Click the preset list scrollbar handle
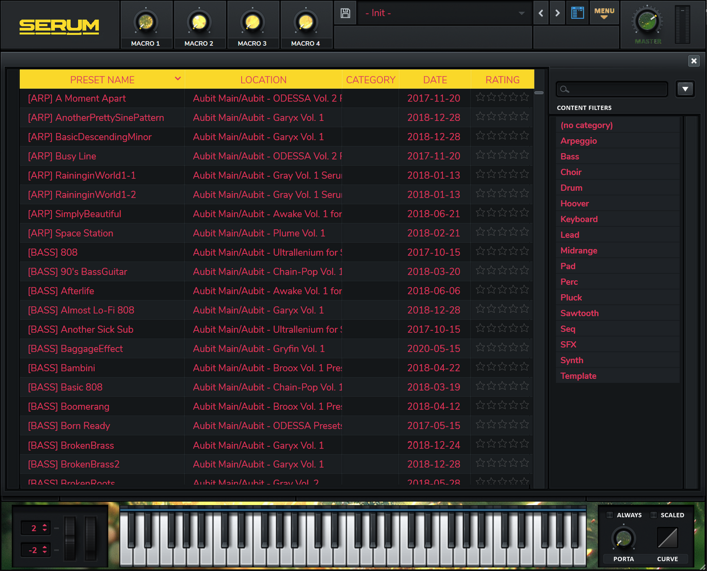707x571 pixels. [x=539, y=92]
